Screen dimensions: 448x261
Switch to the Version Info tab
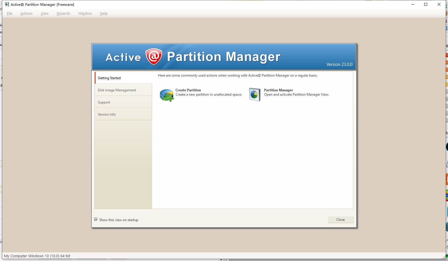(x=123, y=114)
